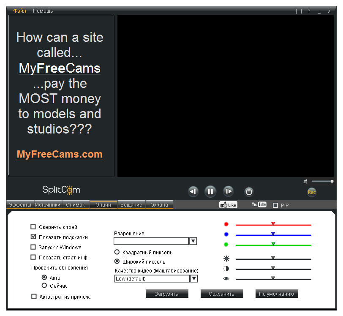Click the green color slider handle
The height and width of the screenshot is (316, 343).
click(273, 244)
